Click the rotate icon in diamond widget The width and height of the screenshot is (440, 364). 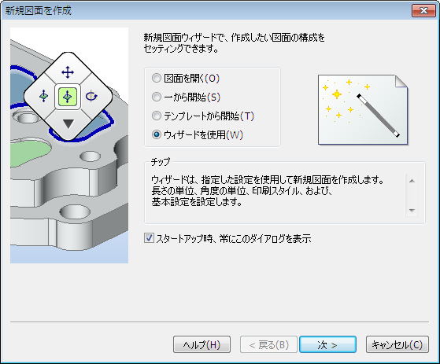pos(91,96)
